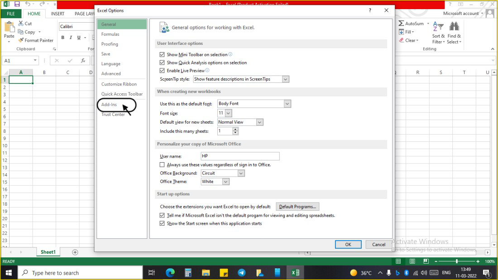Open the Font size dropdown showing 11
The image size is (498, 280).
228,113
